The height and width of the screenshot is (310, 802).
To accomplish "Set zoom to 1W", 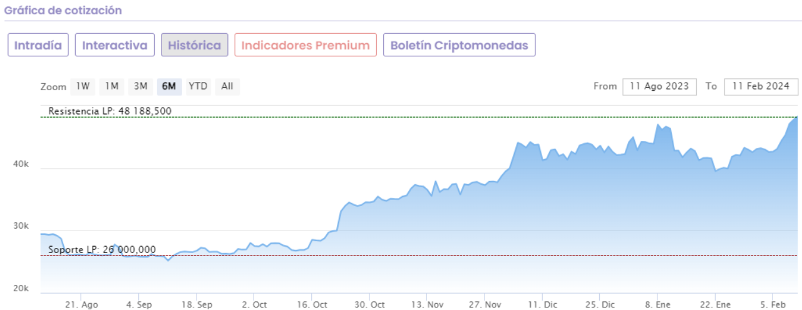I will coord(83,86).
